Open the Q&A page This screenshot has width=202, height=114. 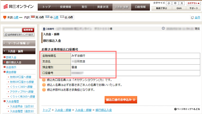tap(179, 8)
